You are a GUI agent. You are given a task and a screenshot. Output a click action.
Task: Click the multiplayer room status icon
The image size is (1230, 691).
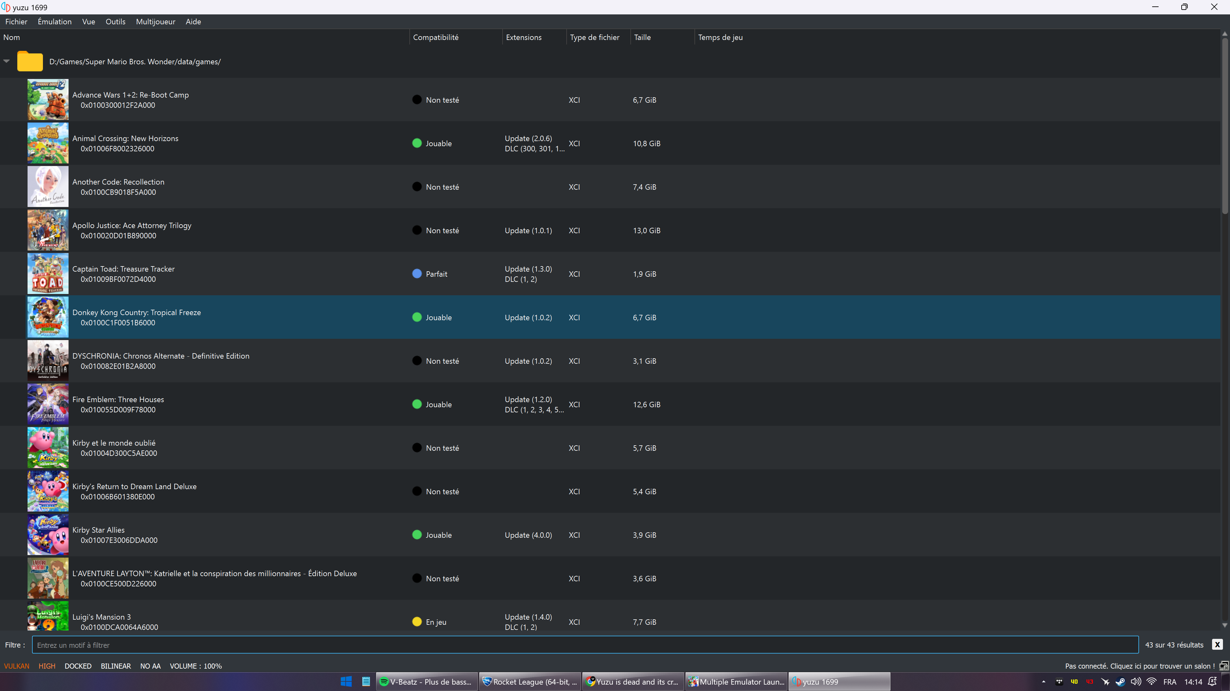(x=1224, y=666)
